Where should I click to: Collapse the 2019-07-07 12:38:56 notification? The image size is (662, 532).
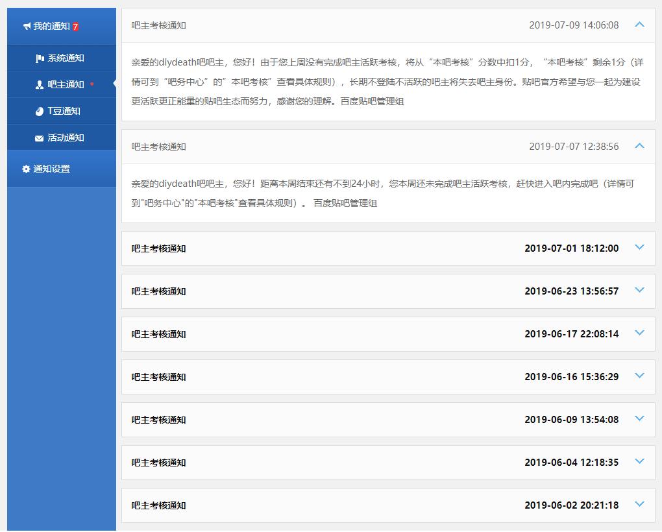(640, 145)
